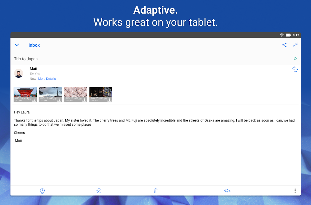Check the Wi-Fi status icon

tap(282, 35)
